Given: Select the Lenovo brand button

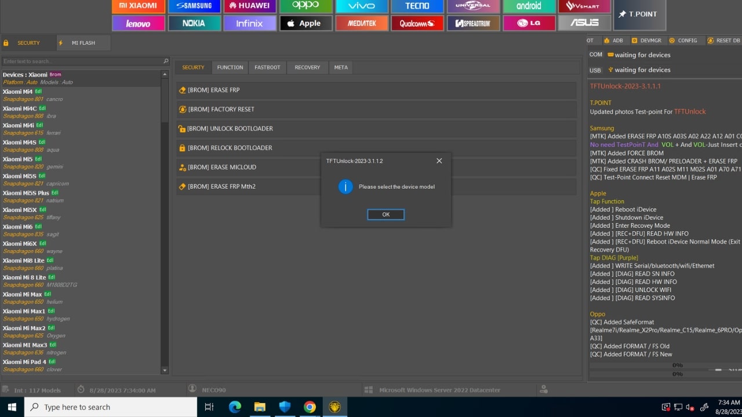Looking at the screenshot, I should 138,23.
